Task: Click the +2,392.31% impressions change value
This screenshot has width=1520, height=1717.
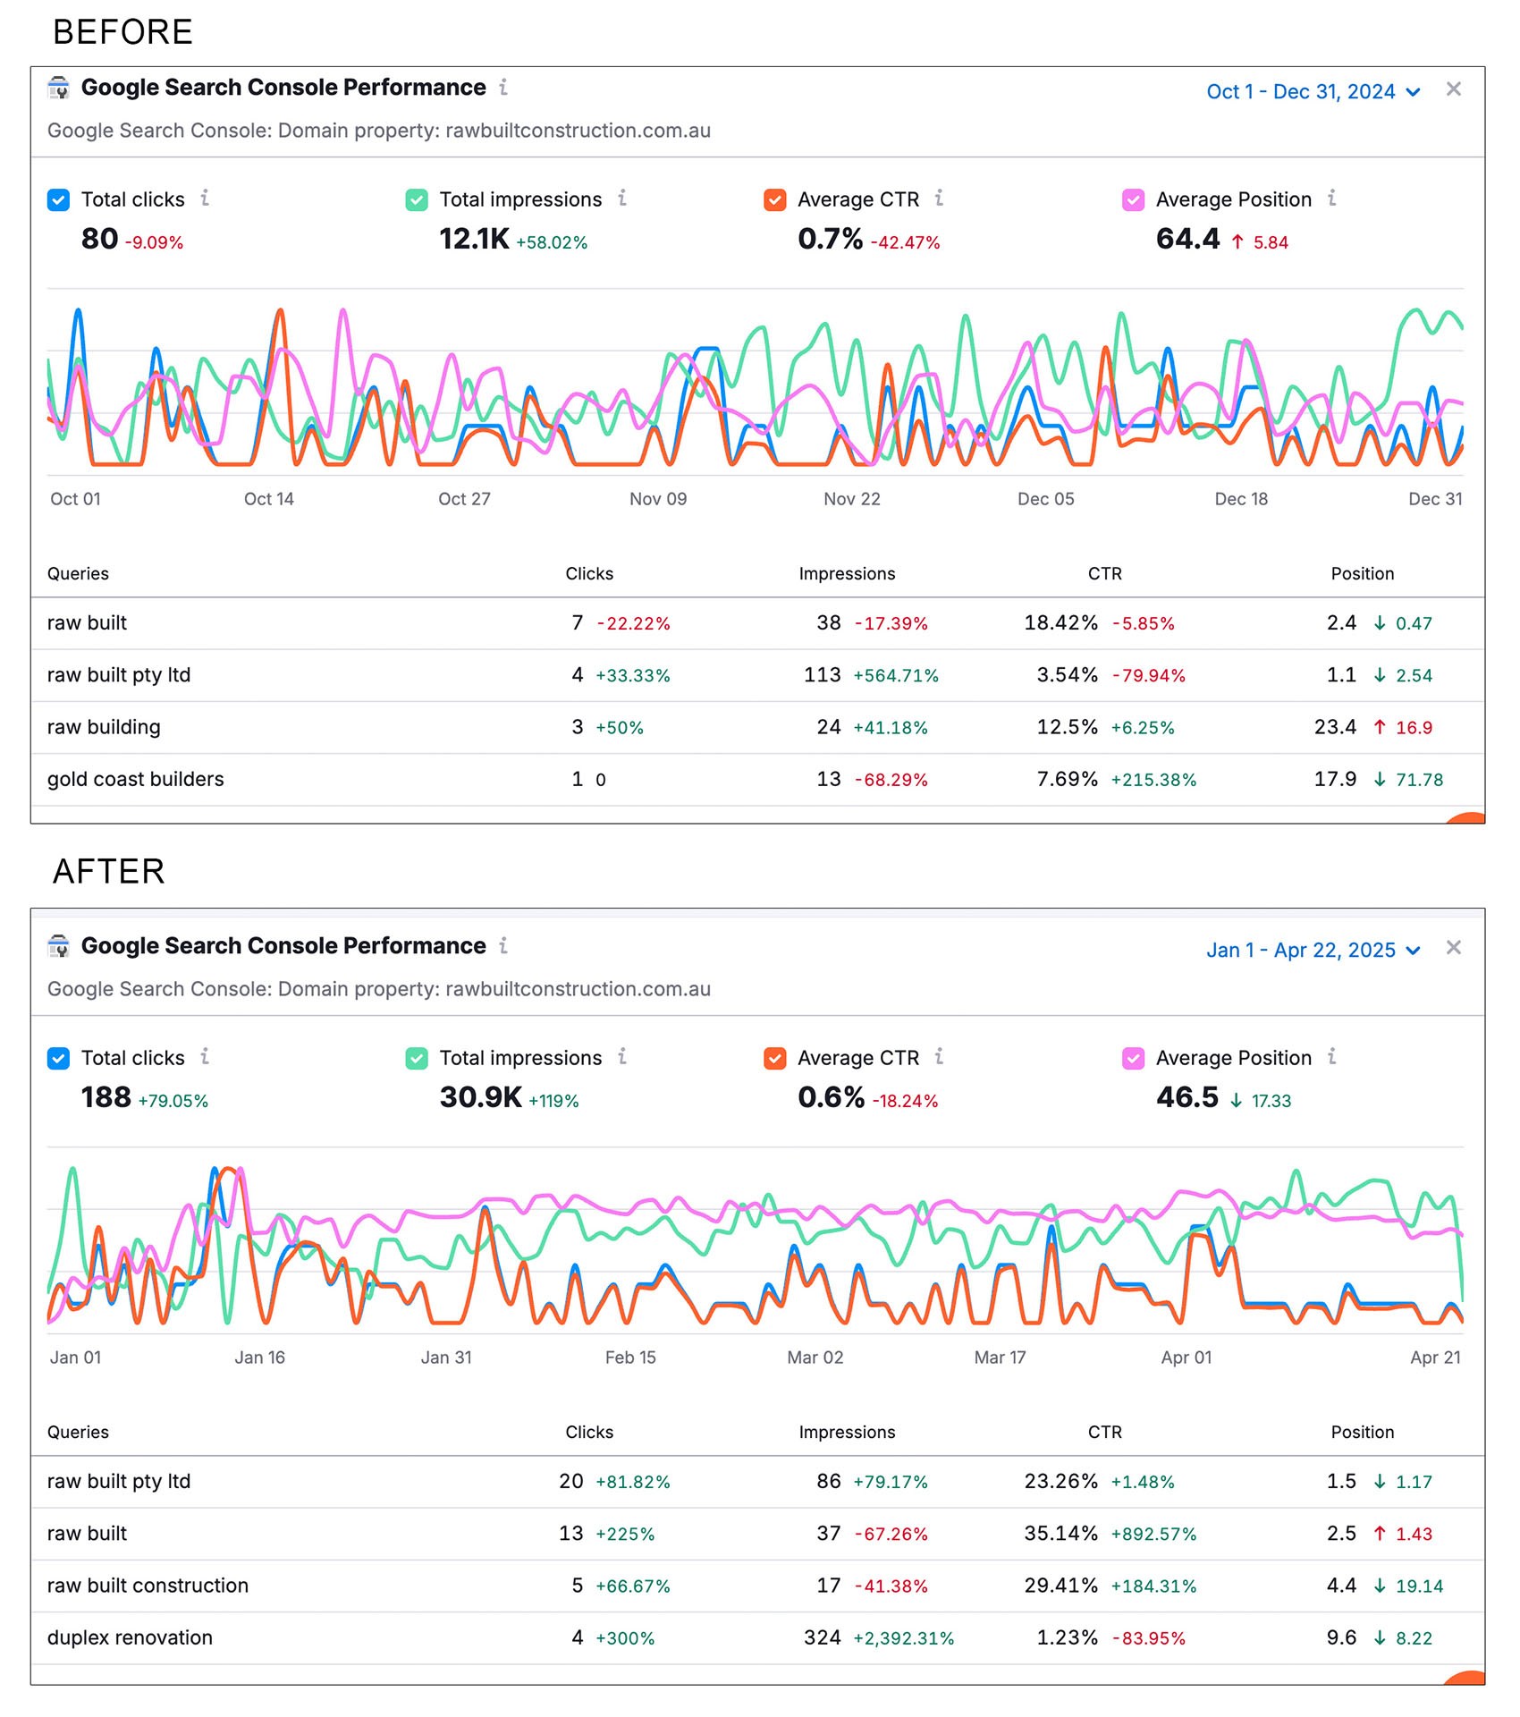Action: click(x=904, y=1638)
